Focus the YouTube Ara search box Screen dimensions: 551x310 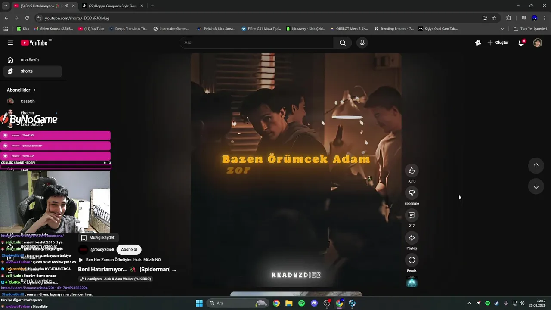tap(257, 43)
